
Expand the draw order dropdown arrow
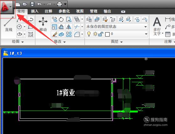pyautogui.click(x=82, y=19)
